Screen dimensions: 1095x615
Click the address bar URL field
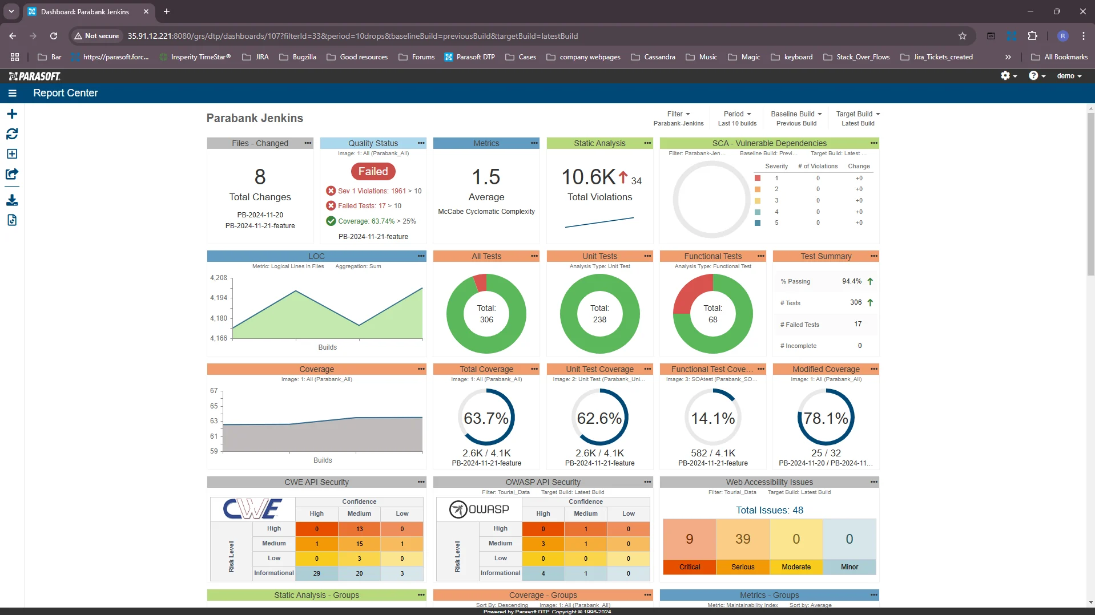coord(522,36)
